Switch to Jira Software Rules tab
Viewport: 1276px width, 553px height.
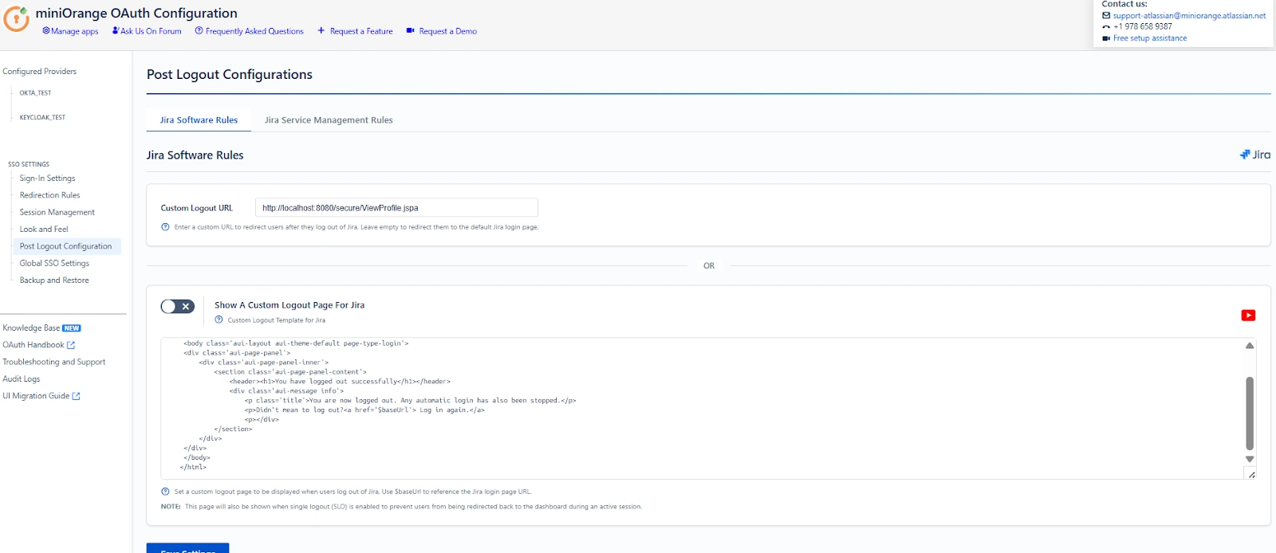click(x=199, y=120)
